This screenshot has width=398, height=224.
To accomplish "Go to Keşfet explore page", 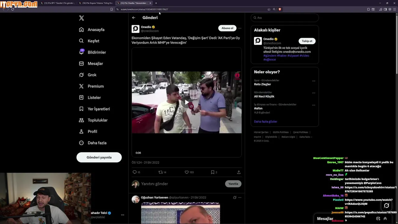I will 89,41.
